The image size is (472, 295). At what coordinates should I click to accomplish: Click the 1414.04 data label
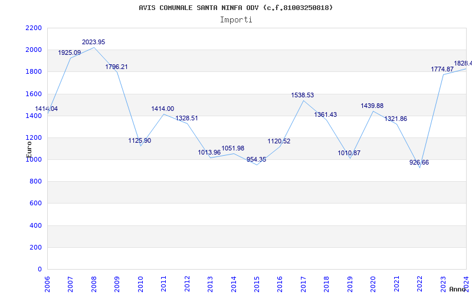click(47, 109)
